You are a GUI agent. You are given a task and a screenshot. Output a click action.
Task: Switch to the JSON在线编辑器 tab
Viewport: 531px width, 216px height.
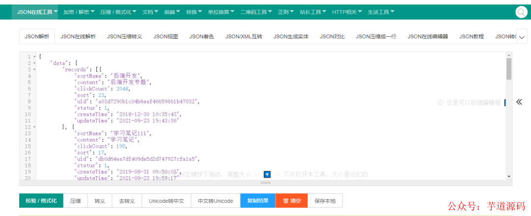point(428,37)
